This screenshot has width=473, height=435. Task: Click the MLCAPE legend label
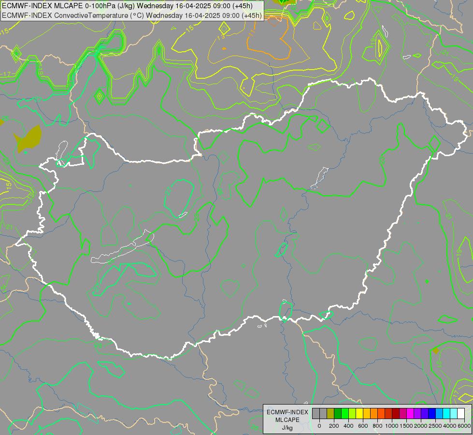pyautogui.click(x=287, y=420)
